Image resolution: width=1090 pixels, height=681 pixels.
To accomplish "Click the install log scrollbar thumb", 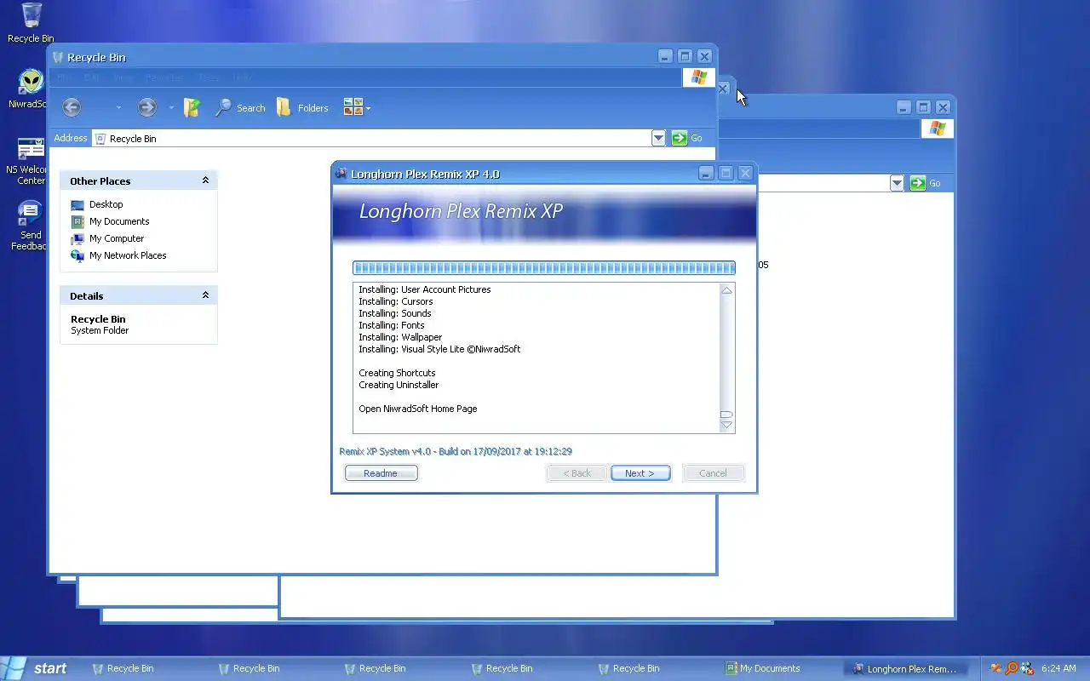I will coord(726,415).
